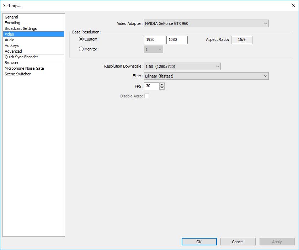Switch to Encoding settings
Screen dimensions: 299x250
click(12, 23)
